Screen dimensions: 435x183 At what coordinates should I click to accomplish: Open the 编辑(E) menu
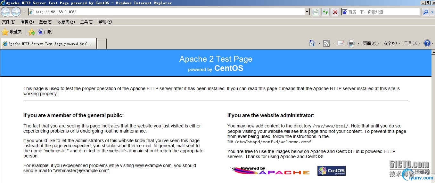coord(27,22)
